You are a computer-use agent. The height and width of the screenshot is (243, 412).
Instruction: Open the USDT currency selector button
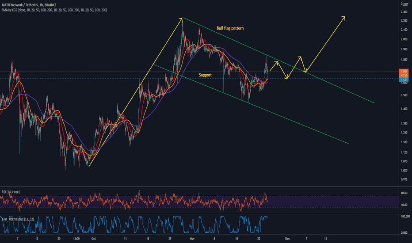click(405, 4)
